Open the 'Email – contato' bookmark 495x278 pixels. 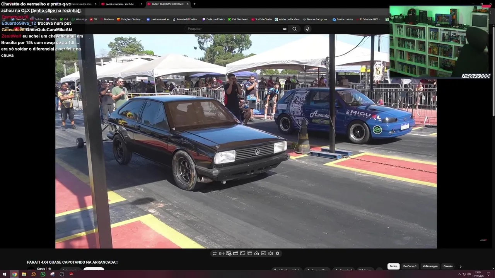(x=343, y=19)
